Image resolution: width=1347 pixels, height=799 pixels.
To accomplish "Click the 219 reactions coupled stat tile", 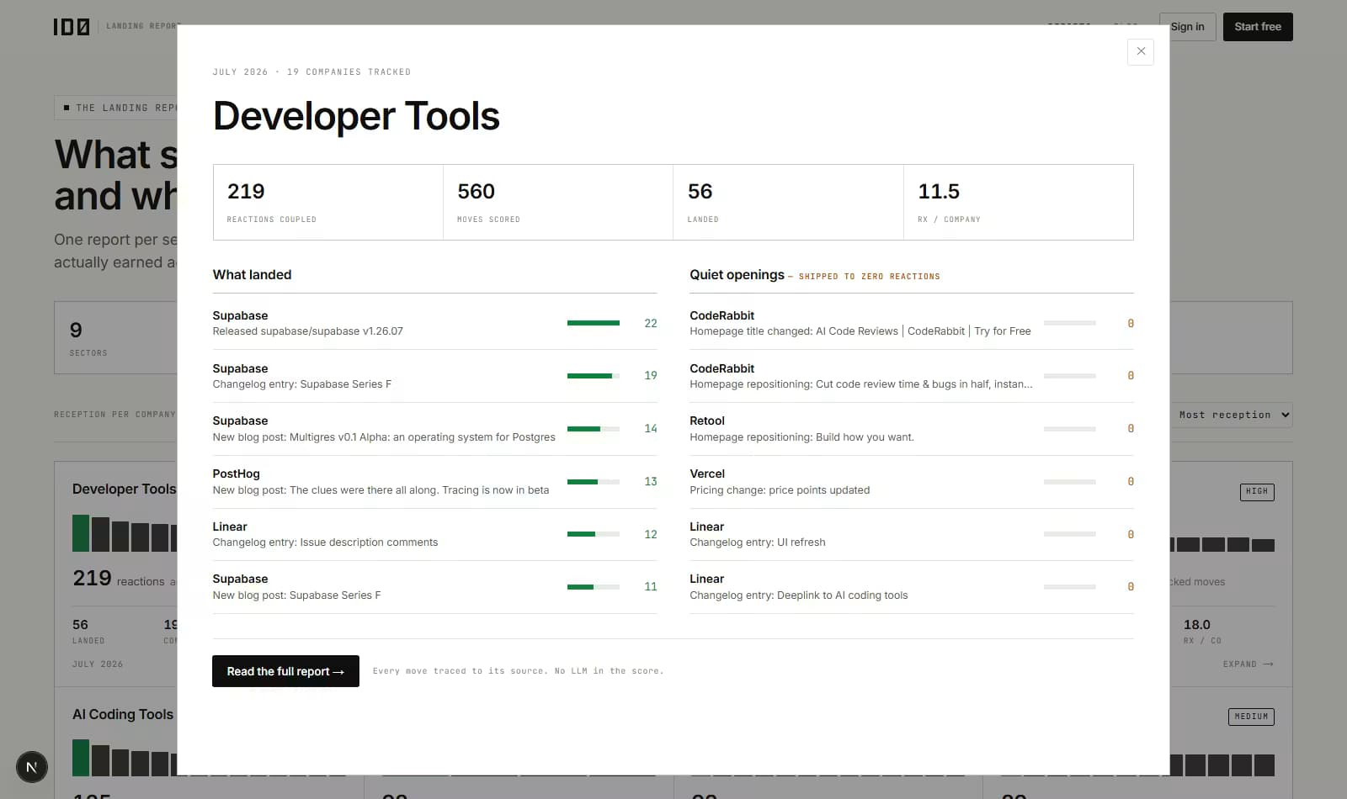I will pos(328,203).
